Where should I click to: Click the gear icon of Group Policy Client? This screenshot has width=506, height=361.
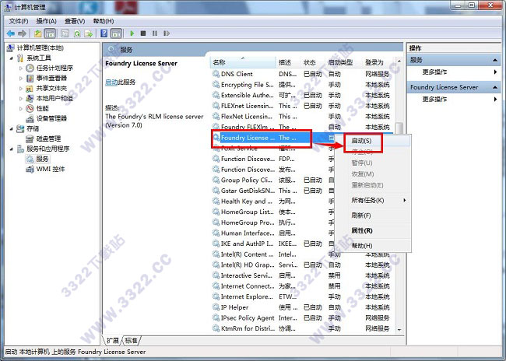216,180
